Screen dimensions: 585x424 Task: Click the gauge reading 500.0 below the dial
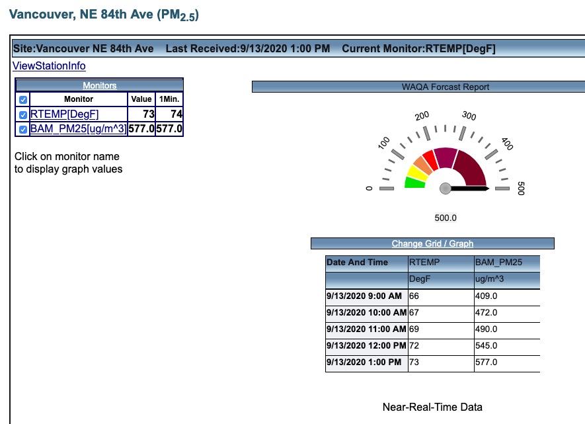point(446,218)
